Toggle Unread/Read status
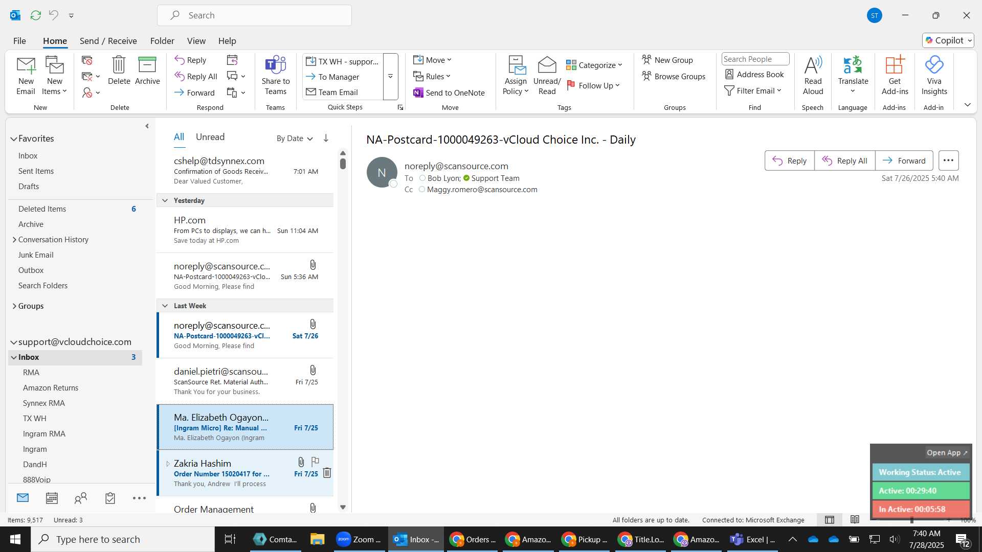The height and width of the screenshot is (552, 982). (x=547, y=76)
